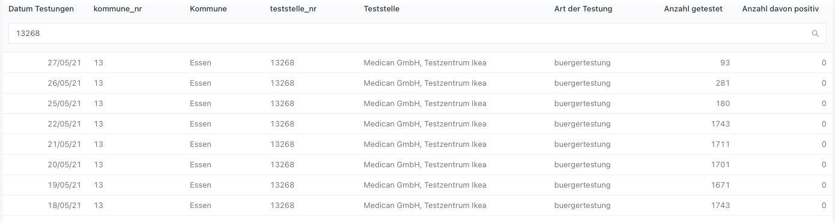Viewport: 835px width, 223px height.
Task: Click buergertestung cell in 20/05/21 row
Action: [x=582, y=165]
